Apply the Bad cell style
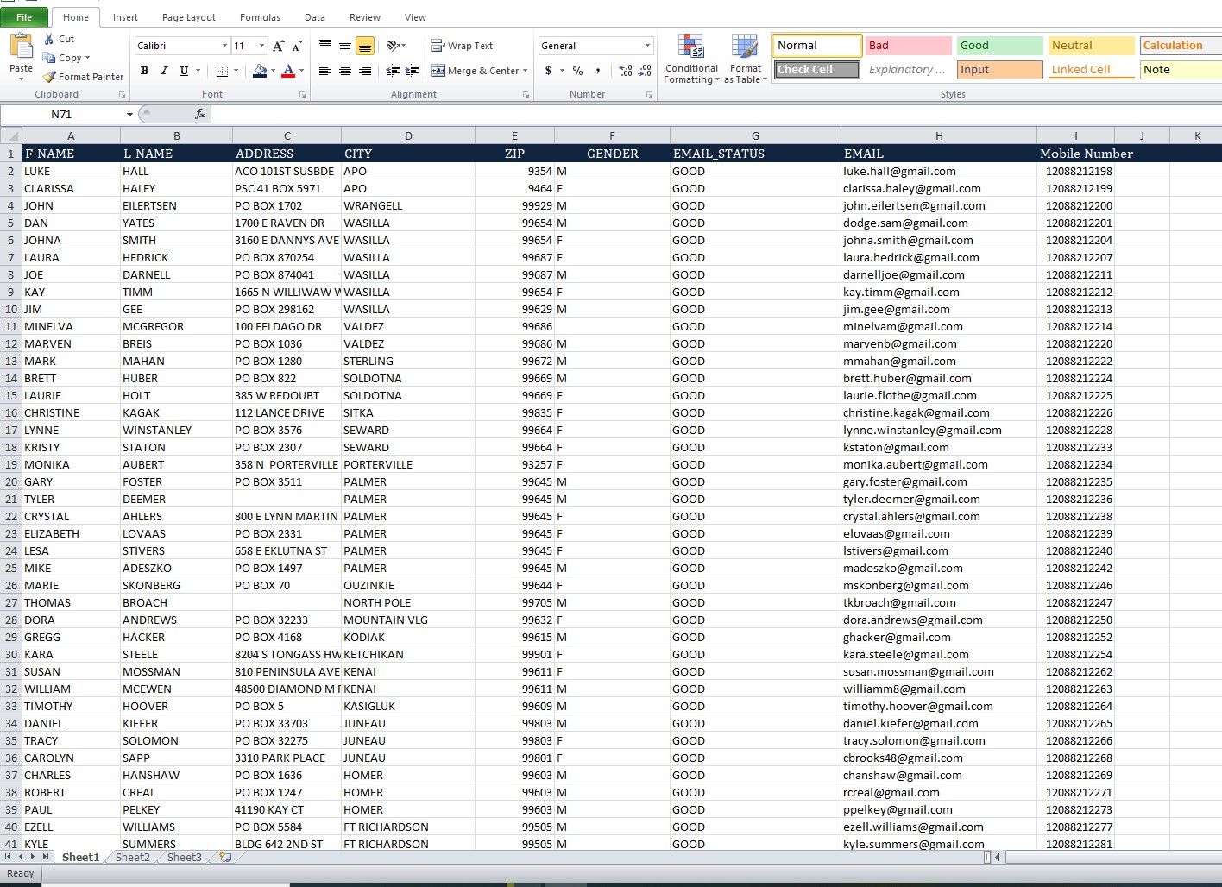Screen dimensions: 1222x887 point(908,46)
